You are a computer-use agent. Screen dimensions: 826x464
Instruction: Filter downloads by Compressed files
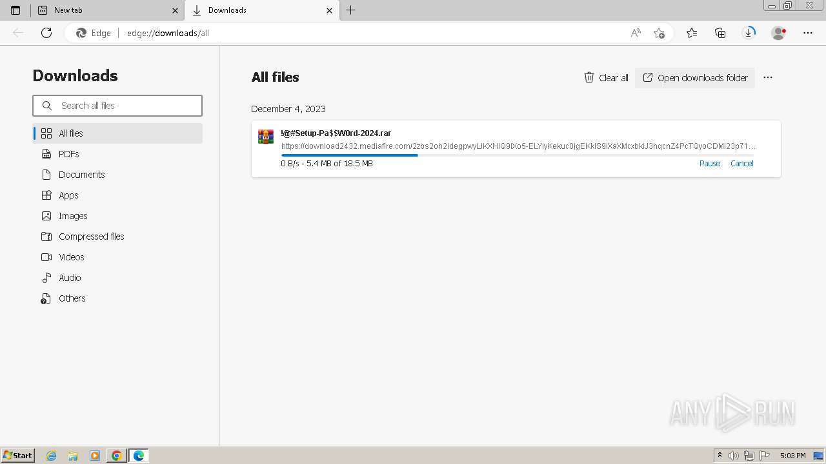(x=117, y=237)
